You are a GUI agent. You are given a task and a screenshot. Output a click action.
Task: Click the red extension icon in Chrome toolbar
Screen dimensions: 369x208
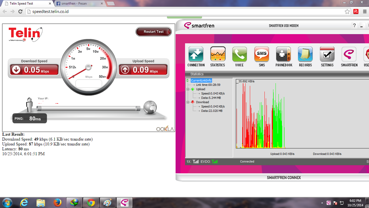tap(356, 12)
